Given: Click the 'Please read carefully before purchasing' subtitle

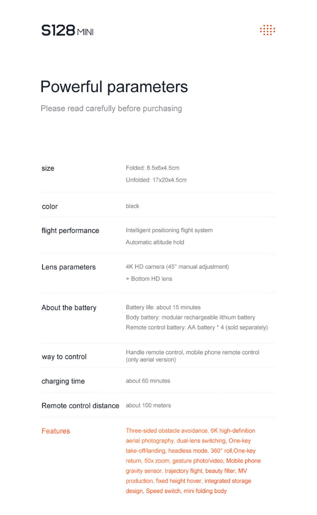Looking at the screenshot, I should point(111,108).
